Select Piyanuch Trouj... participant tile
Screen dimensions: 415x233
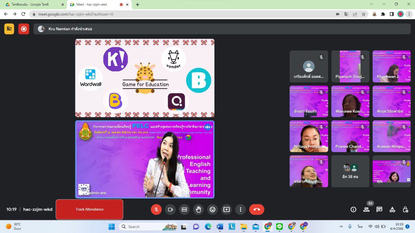350,67
